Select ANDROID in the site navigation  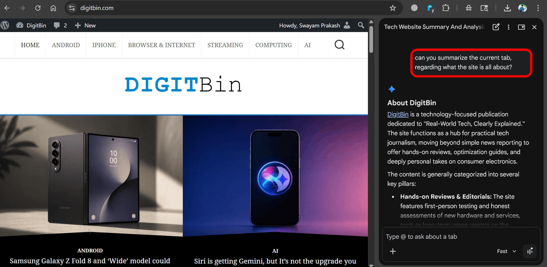tap(66, 45)
